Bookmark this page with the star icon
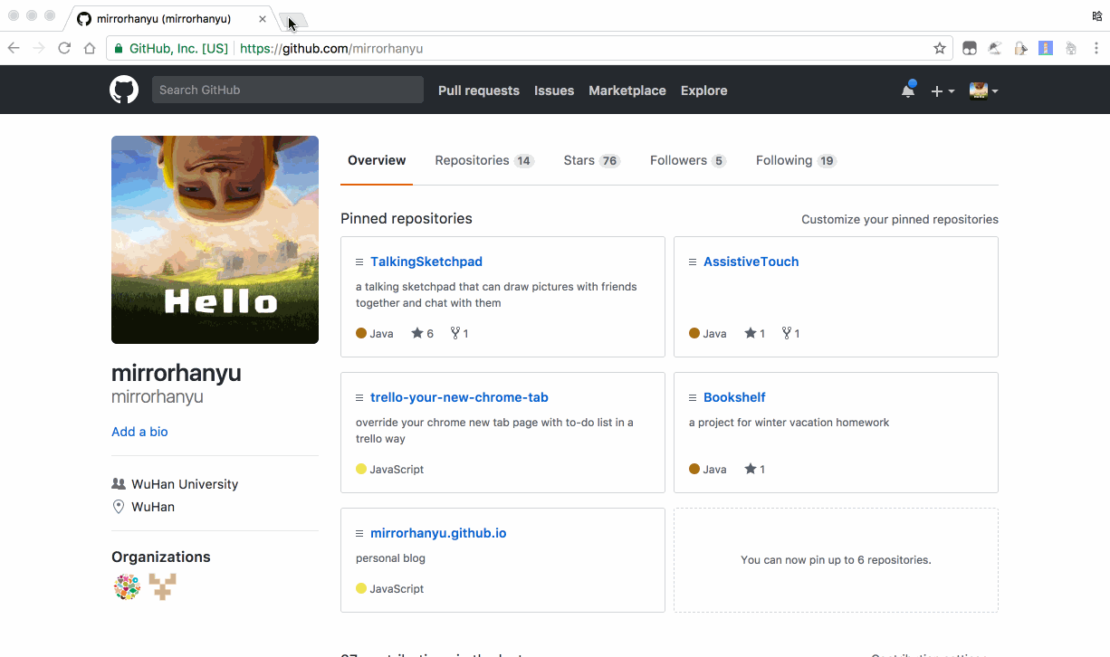Viewport: 1110px width, 657px height. pyautogui.click(x=940, y=48)
